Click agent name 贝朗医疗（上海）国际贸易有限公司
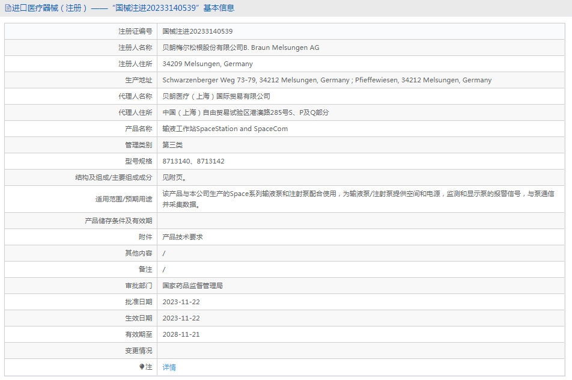Screen dimensions: 572x380 tap(216, 96)
